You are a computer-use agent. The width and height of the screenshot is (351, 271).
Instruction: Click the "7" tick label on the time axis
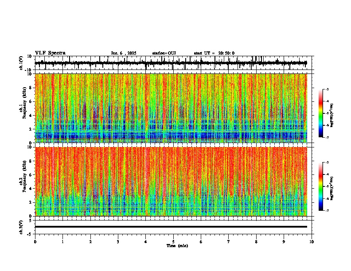click(229, 242)
